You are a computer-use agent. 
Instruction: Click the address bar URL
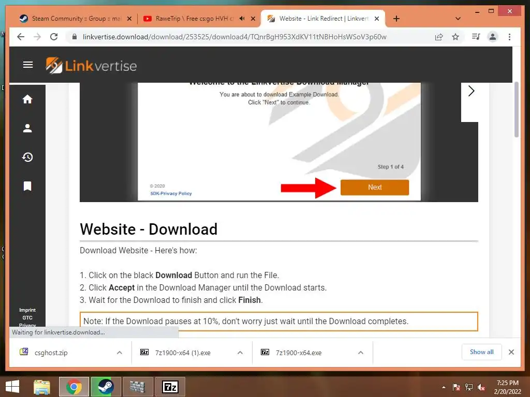coord(234,37)
